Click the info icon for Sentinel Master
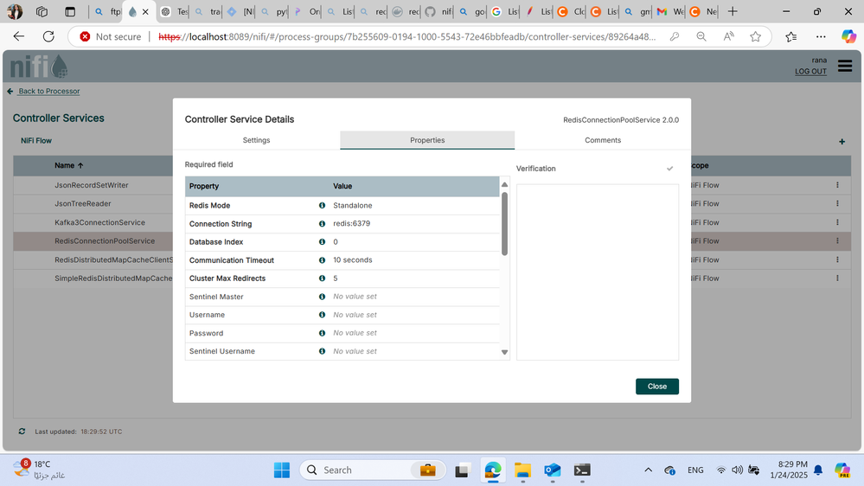 click(x=322, y=297)
